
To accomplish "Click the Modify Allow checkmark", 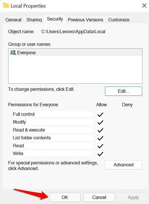I will [x=100, y=123].
